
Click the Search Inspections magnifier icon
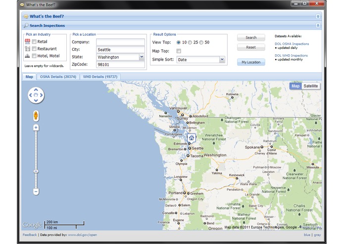(x=26, y=25)
